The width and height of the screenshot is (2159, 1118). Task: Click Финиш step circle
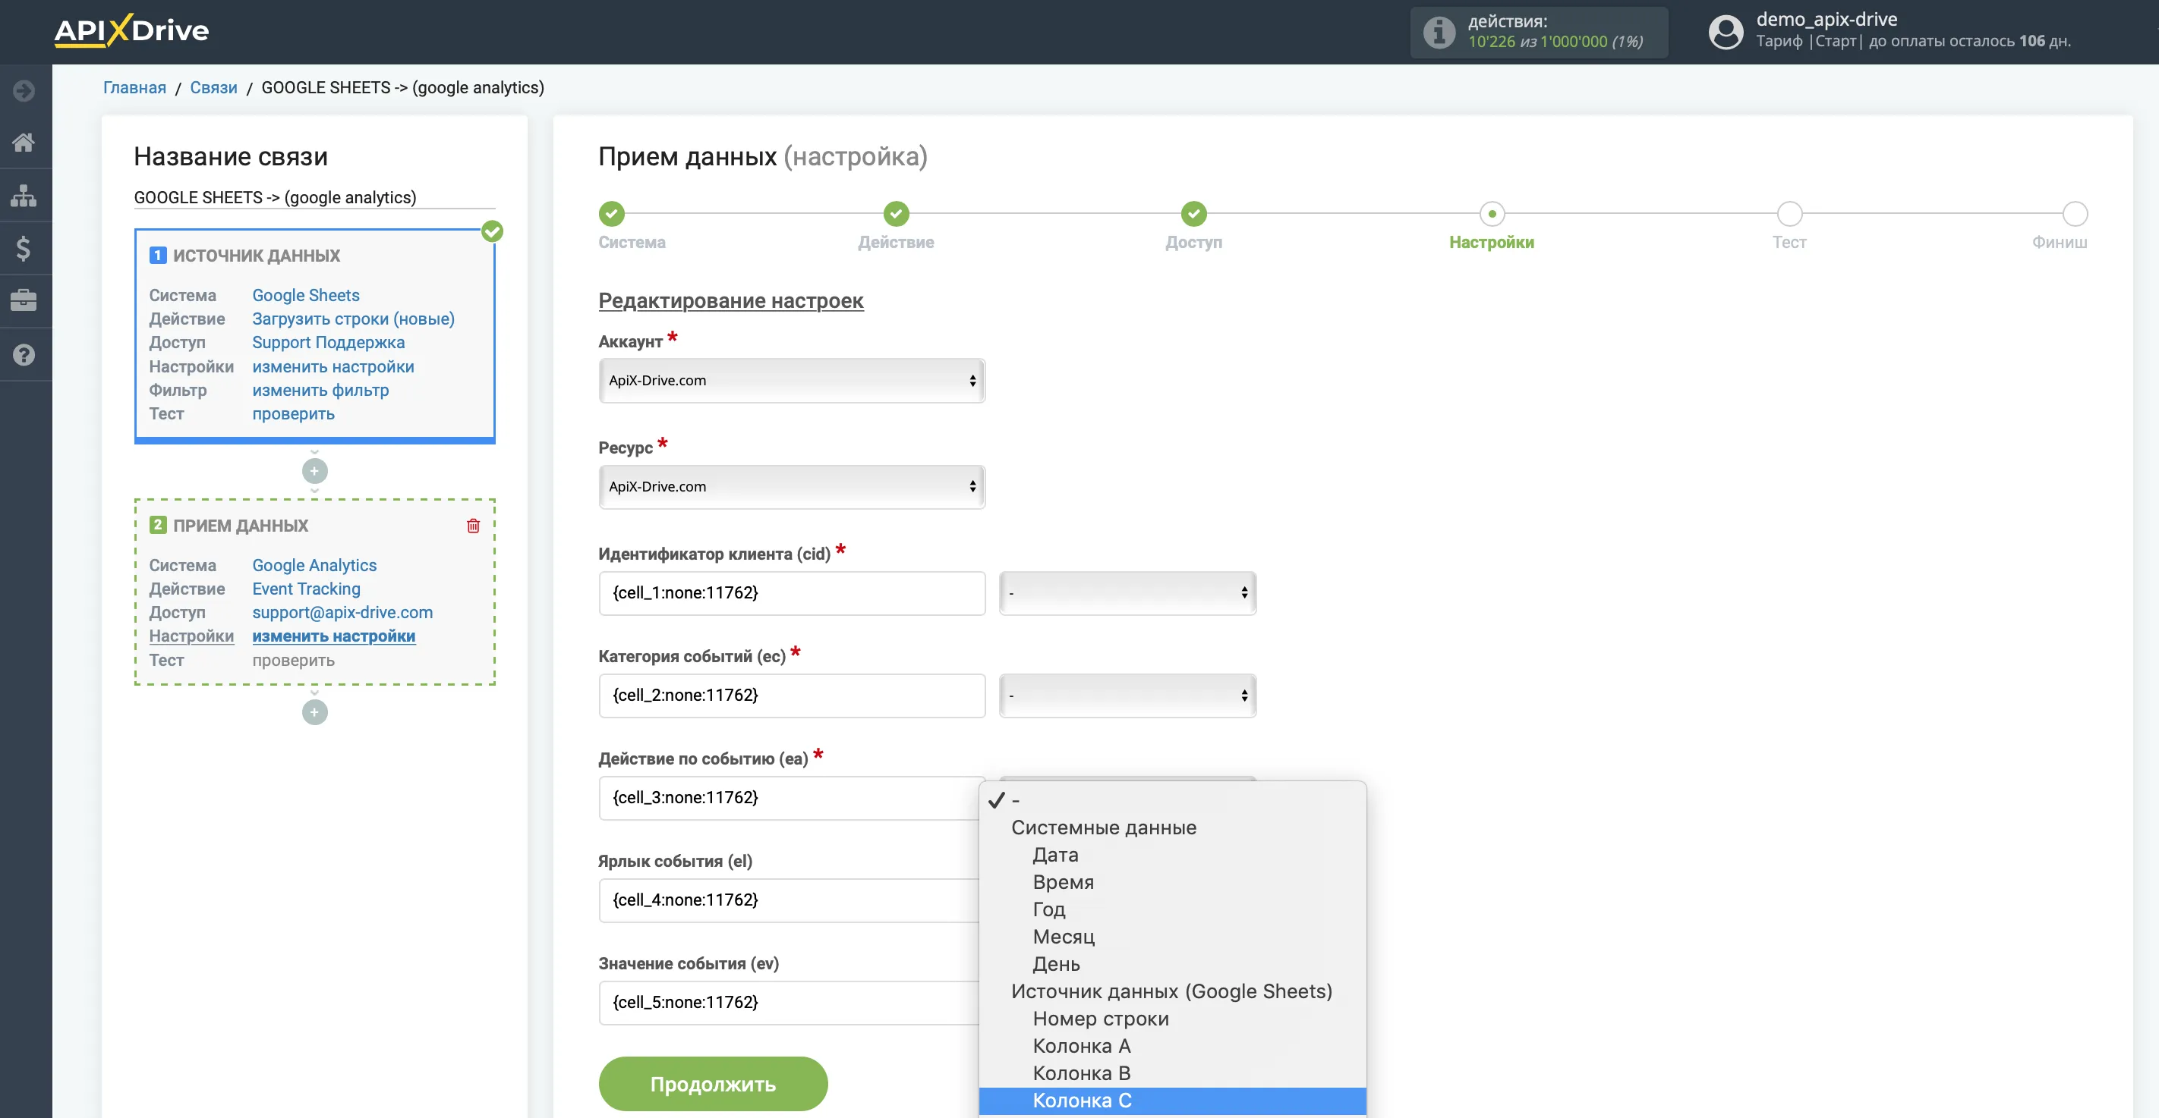pyautogui.click(x=2075, y=214)
